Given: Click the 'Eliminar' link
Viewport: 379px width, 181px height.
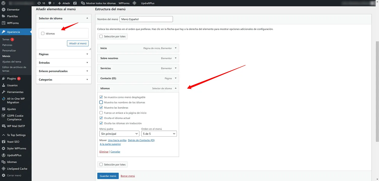Looking at the screenshot, I should tap(104, 152).
